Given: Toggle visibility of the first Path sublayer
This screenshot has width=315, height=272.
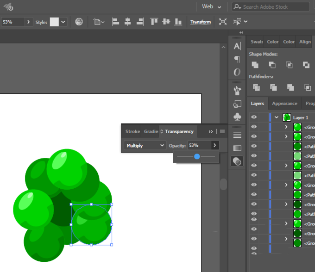Looking at the screenshot, I should 254,147.
